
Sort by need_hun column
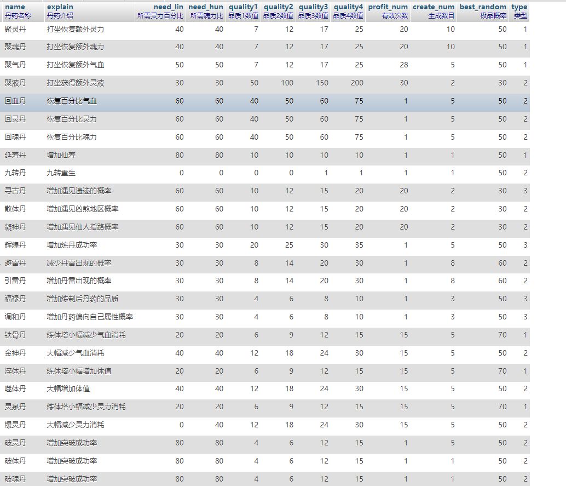[205, 7]
